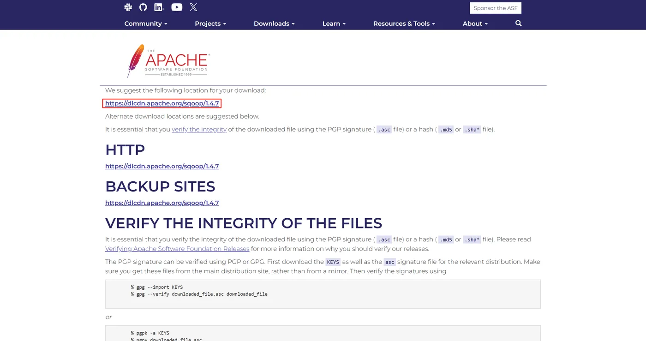Click the Apache Software Foundation logo
646x341 pixels.
point(168,61)
